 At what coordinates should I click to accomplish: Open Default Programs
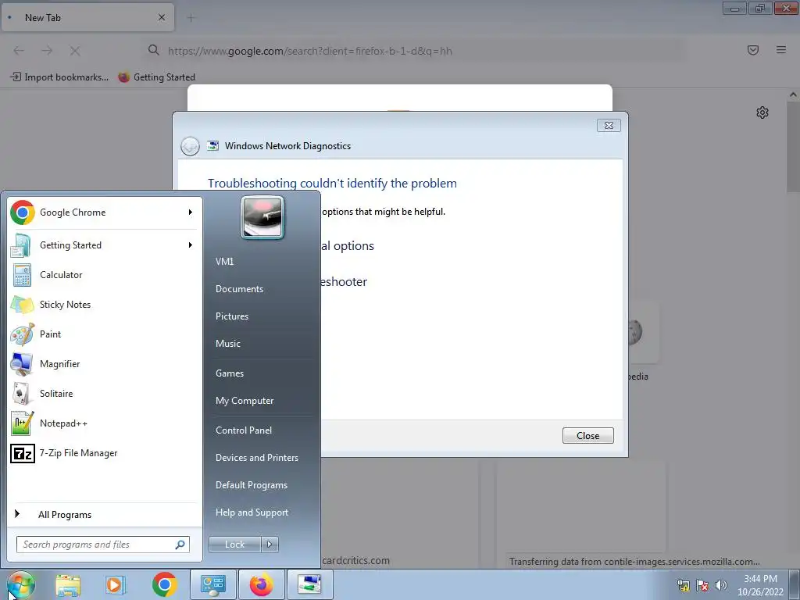[251, 485]
